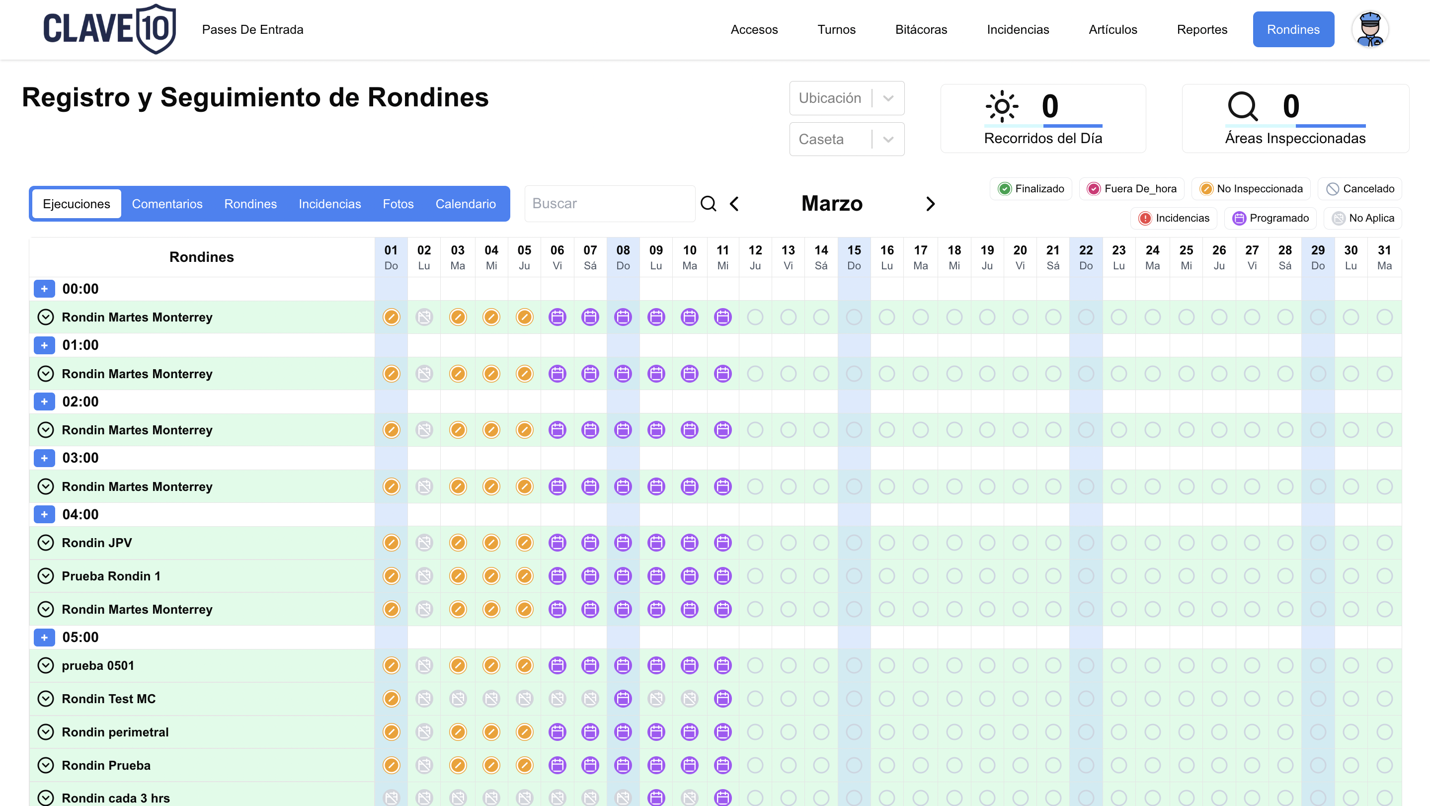Click the CLAVE 10 logo
Viewport: 1430px width, 806px height.
109,29
